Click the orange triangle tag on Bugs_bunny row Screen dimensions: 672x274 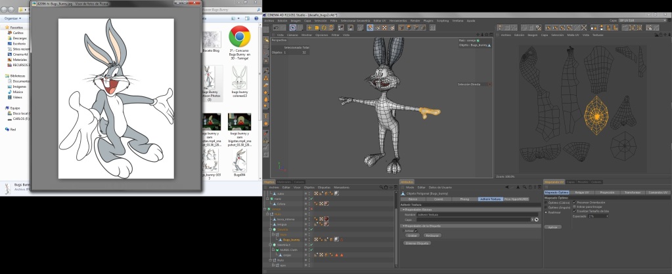[342, 240]
